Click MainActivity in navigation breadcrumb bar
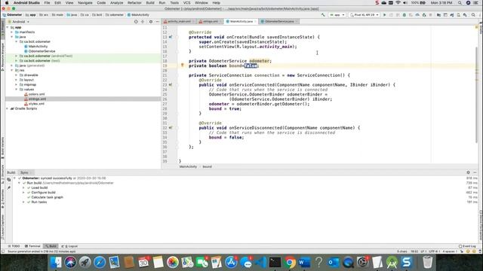483x271 pixels. pyautogui.click(x=138, y=15)
